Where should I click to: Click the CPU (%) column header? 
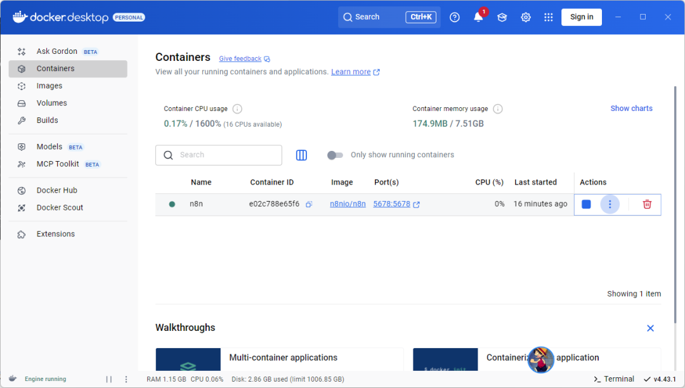489,183
